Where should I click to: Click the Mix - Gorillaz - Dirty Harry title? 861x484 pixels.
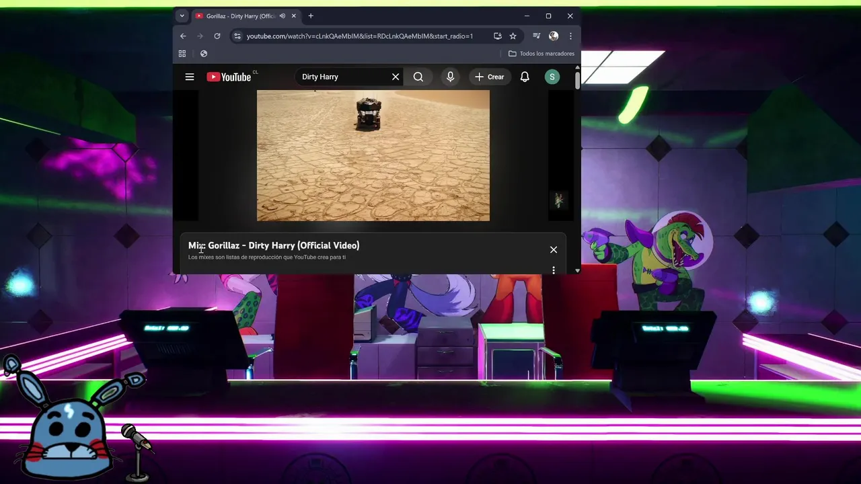(274, 245)
